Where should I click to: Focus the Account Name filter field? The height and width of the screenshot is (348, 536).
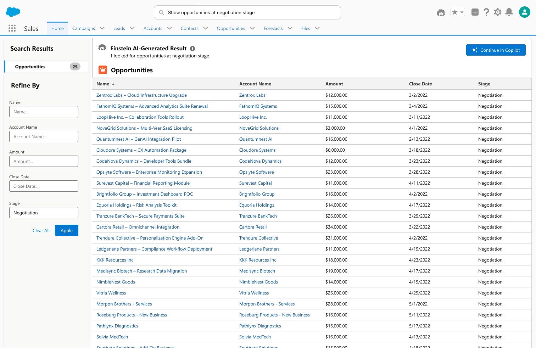pos(44,136)
